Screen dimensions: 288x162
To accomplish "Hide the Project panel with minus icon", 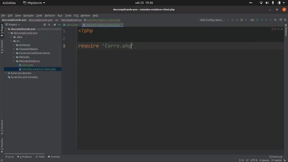I will [59, 25].
